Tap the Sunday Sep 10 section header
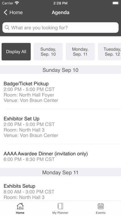 coord(60,70)
